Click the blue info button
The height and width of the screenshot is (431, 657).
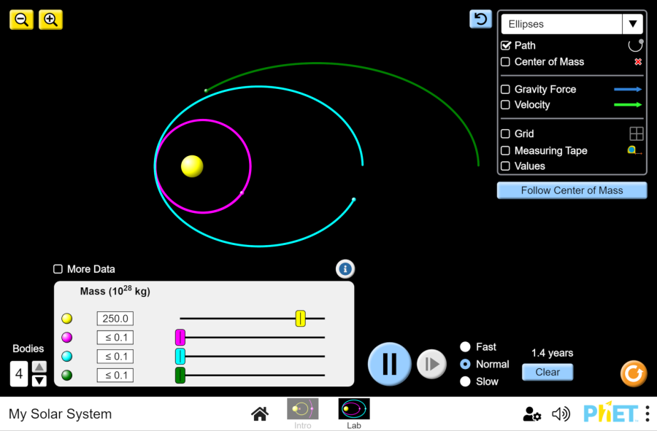(x=345, y=269)
